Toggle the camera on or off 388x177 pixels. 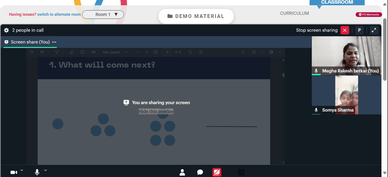click(x=14, y=172)
